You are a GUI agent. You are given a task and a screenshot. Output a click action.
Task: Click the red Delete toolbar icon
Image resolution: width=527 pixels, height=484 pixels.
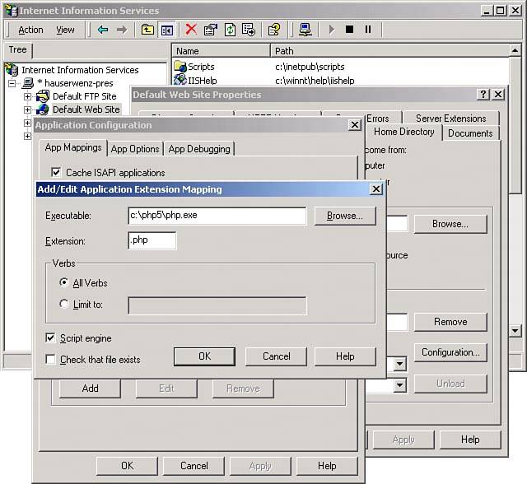(191, 30)
